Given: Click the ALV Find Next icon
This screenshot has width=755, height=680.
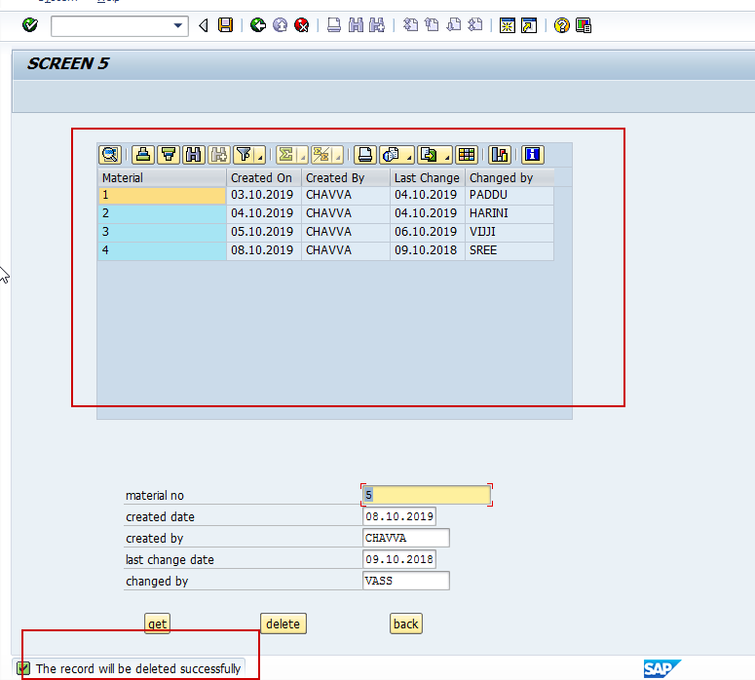Looking at the screenshot, I should click(219, 155).
